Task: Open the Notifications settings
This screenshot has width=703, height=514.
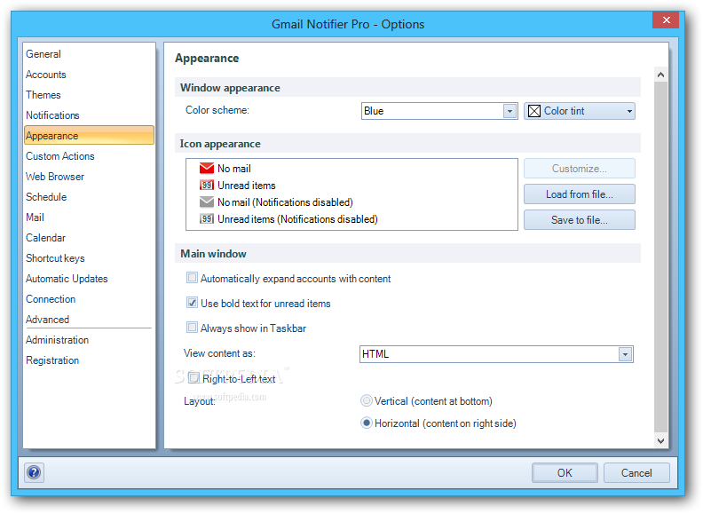Action: [x=52, y=115]
